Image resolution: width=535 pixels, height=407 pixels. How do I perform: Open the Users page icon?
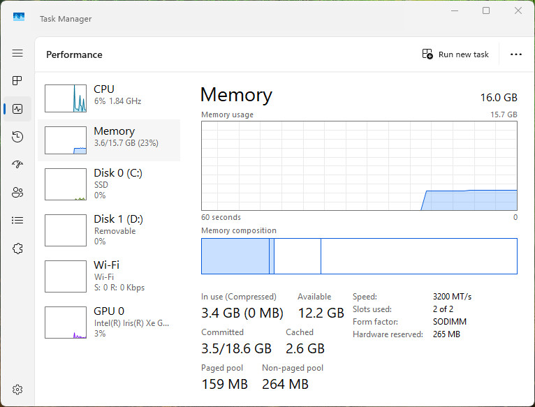(x=17, y=193)
